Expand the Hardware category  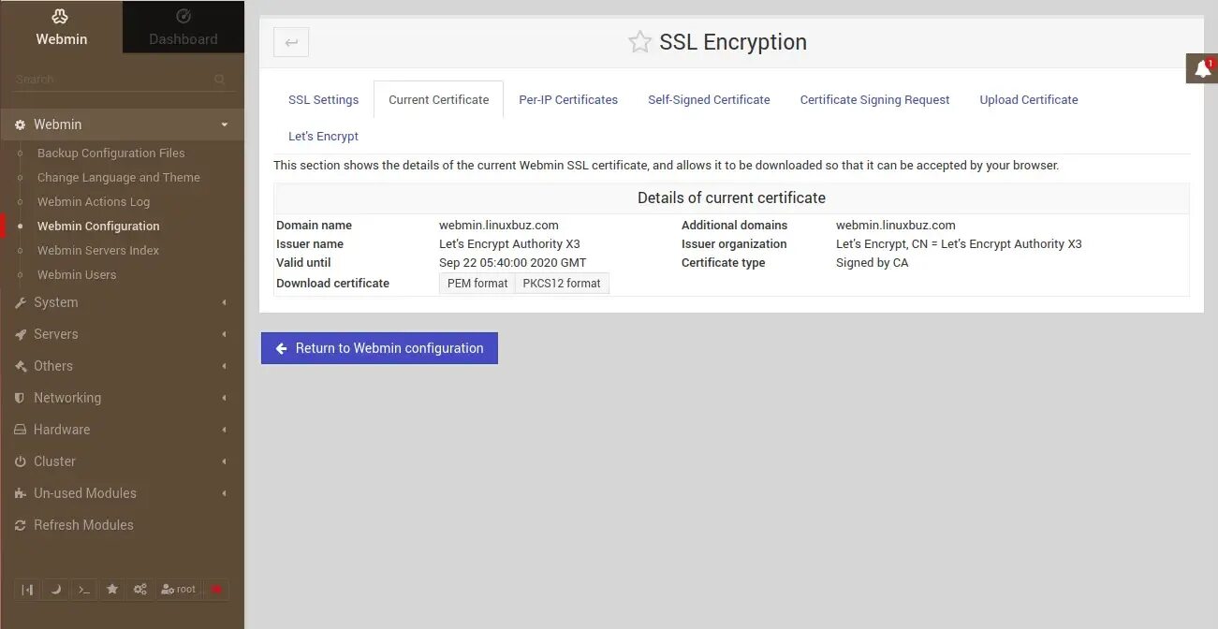click(x=122, y=430)
